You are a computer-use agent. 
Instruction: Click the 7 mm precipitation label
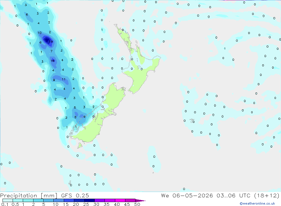pyautogui.click(x=51, y=51)
